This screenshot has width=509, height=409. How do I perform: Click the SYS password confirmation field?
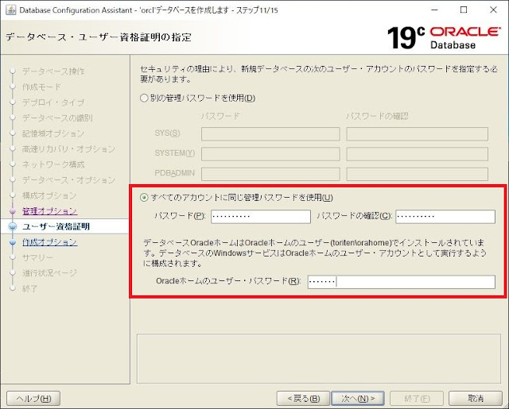tap(417, 134)
